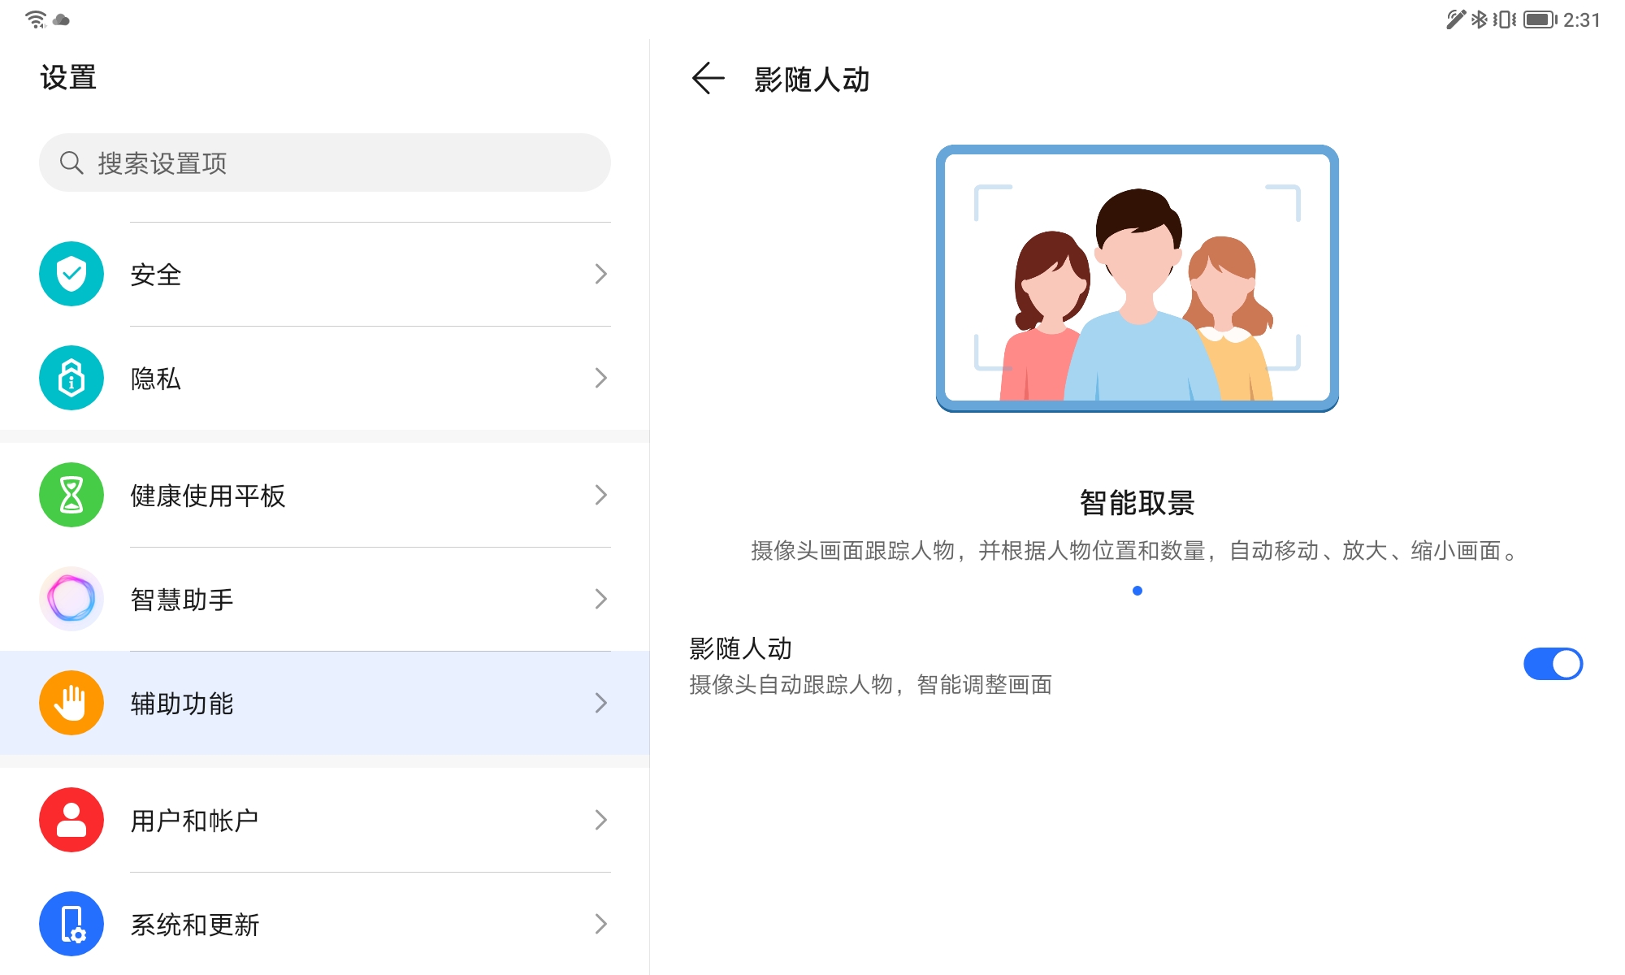Select 用户和帐户 settings label
This screenshot has height=975, width=1625.
click(x=194, y=821)
